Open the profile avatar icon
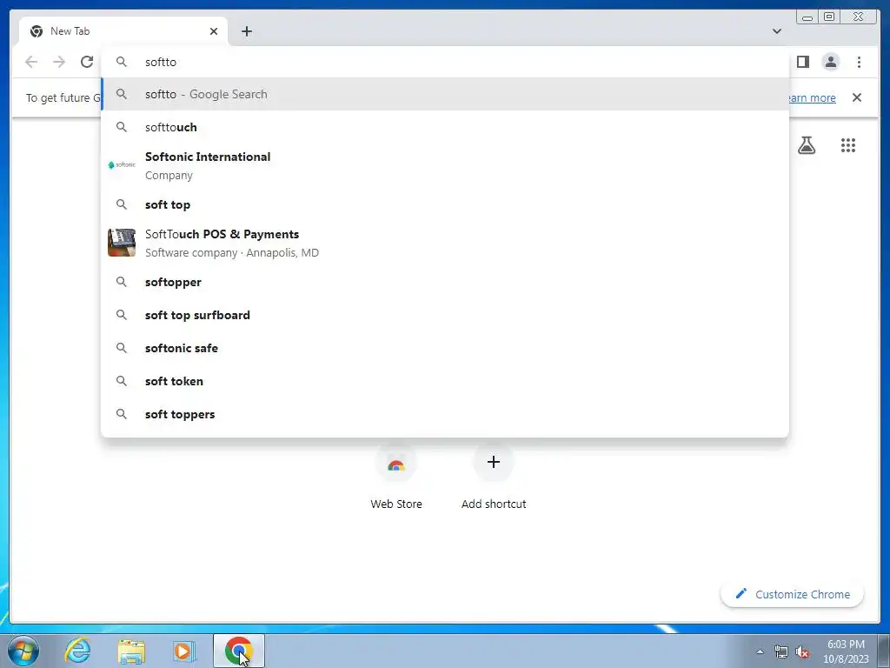Image resolution: width=890 pixels, height=668 pixels. point(830,62)
